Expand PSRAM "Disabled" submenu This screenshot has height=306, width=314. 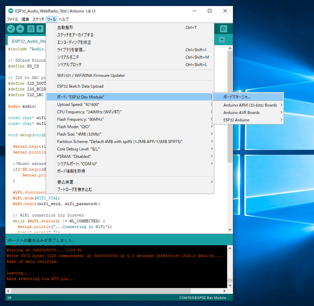pos(130,157)
